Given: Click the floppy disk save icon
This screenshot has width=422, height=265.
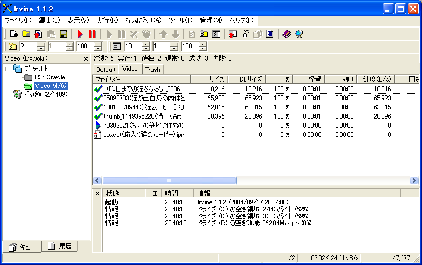Looking at the screenshot, I should (x=63, y=34).
